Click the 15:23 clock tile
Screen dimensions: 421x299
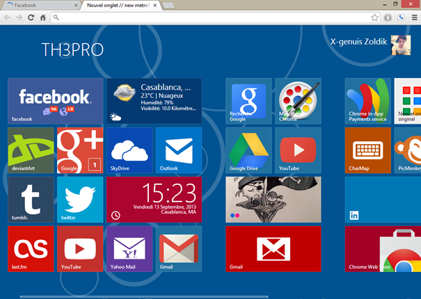pyautogui.click(x=154, y=199)
